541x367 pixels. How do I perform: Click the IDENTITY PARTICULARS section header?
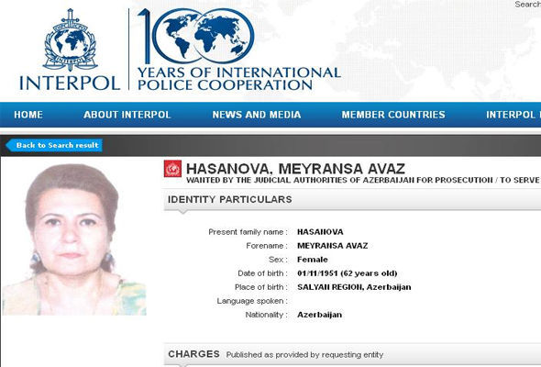tap(230, 199)
